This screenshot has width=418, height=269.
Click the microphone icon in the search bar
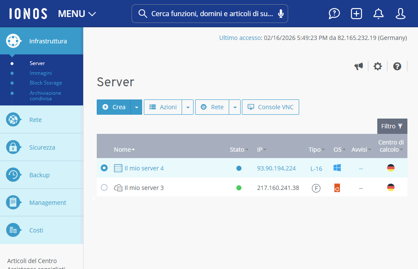281,14
